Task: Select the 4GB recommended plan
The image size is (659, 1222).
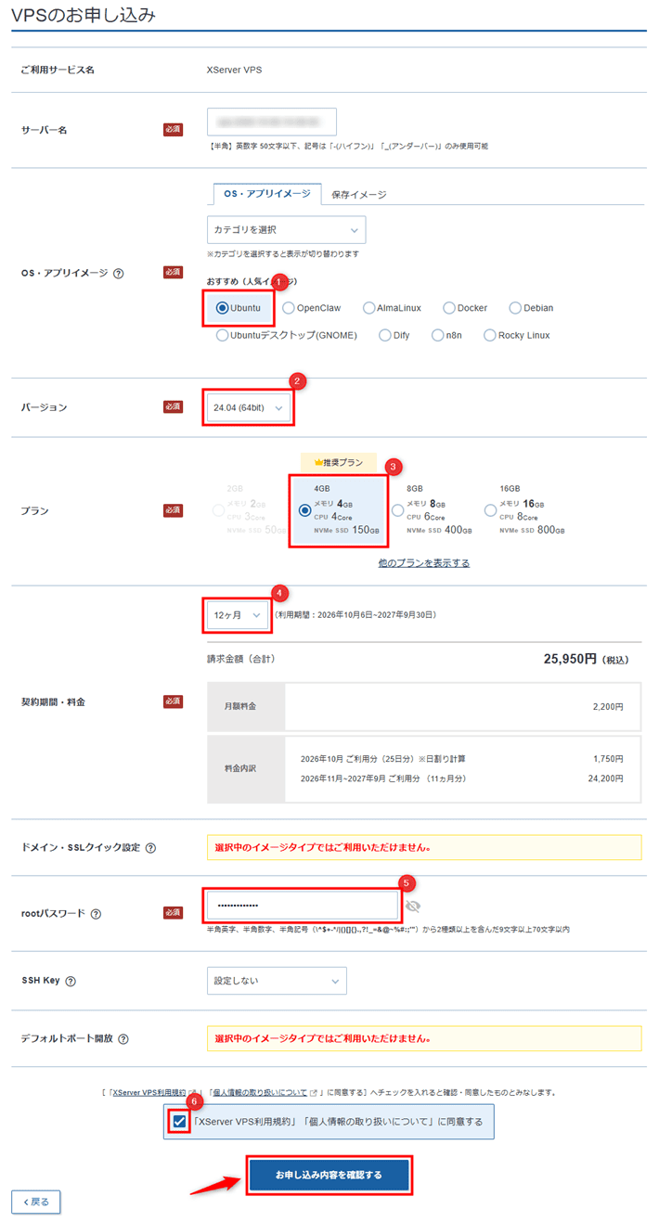Action: [305, 510]
